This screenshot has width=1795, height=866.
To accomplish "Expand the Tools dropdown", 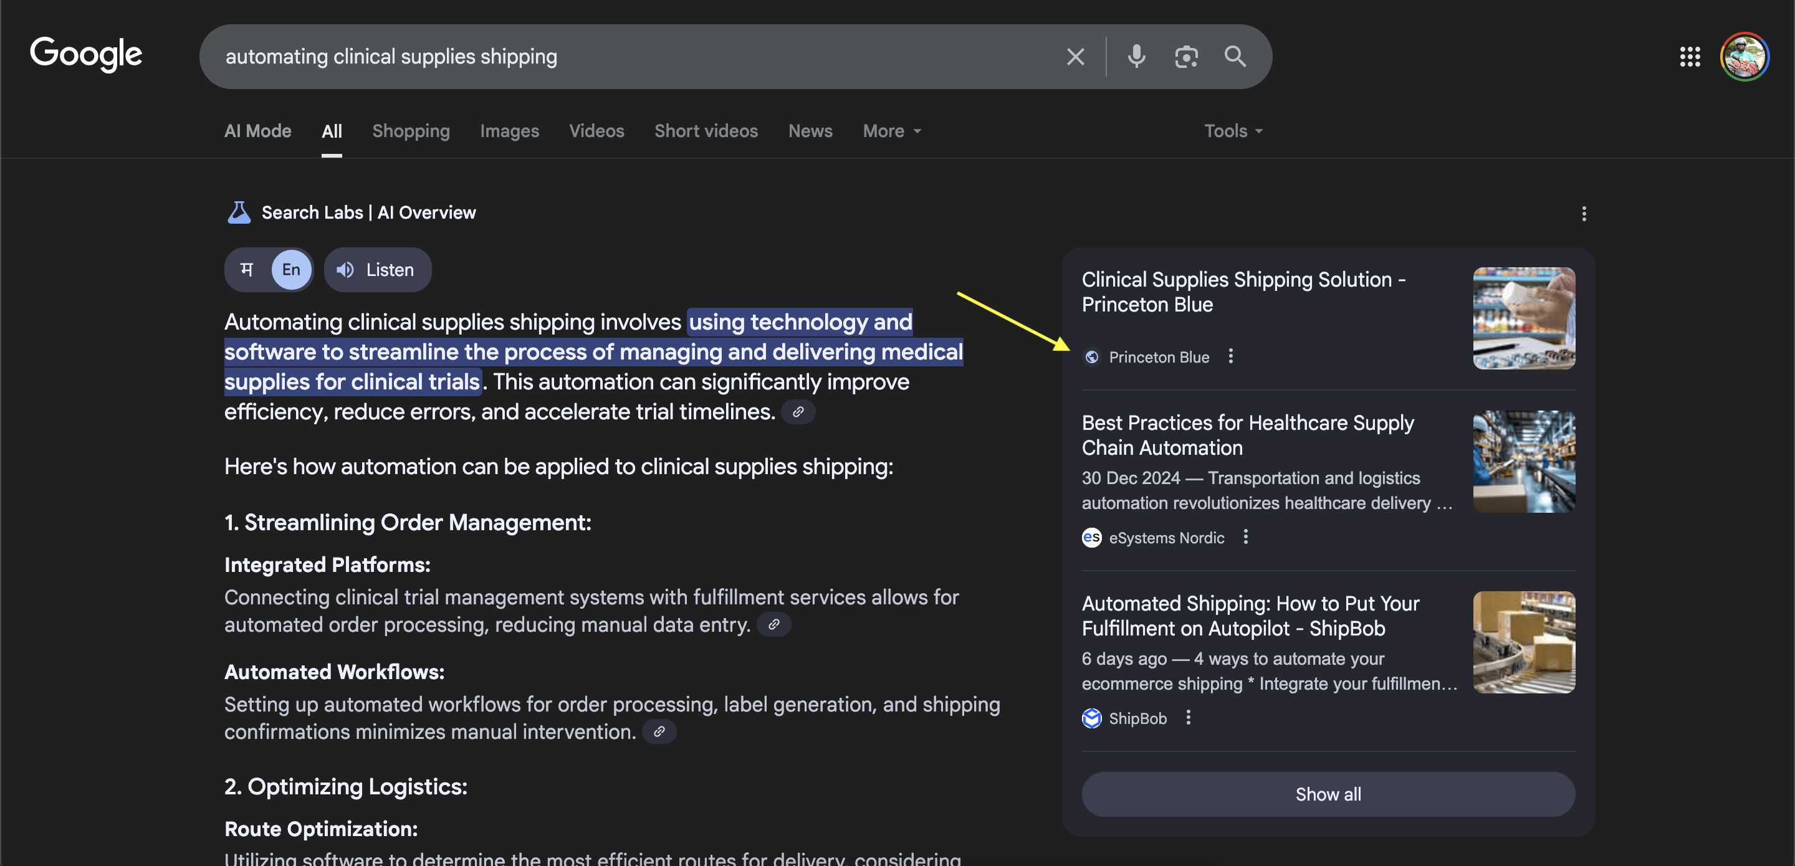I will (x=1233, y=131).
